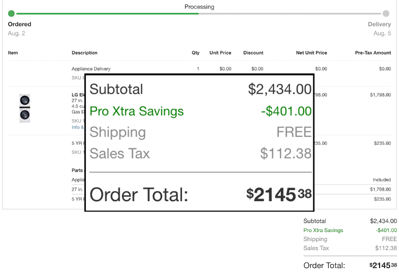Click the green Ordered status dot
This screenshot has height=274, width=399.
(x=11, y=13)
